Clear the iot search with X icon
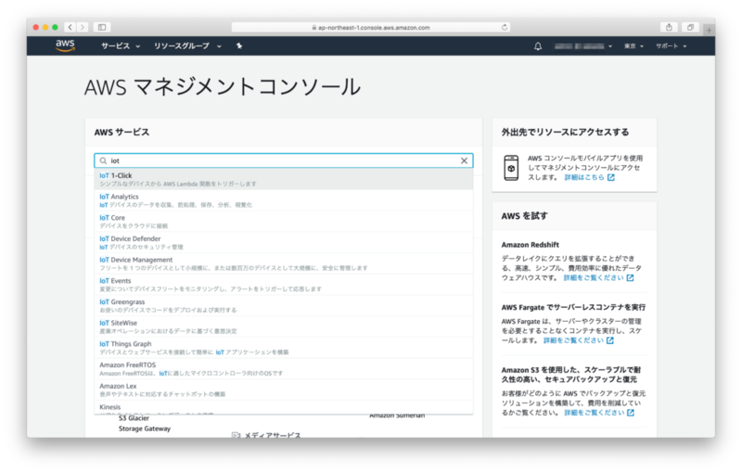742x473 pixels. point(465,160)
